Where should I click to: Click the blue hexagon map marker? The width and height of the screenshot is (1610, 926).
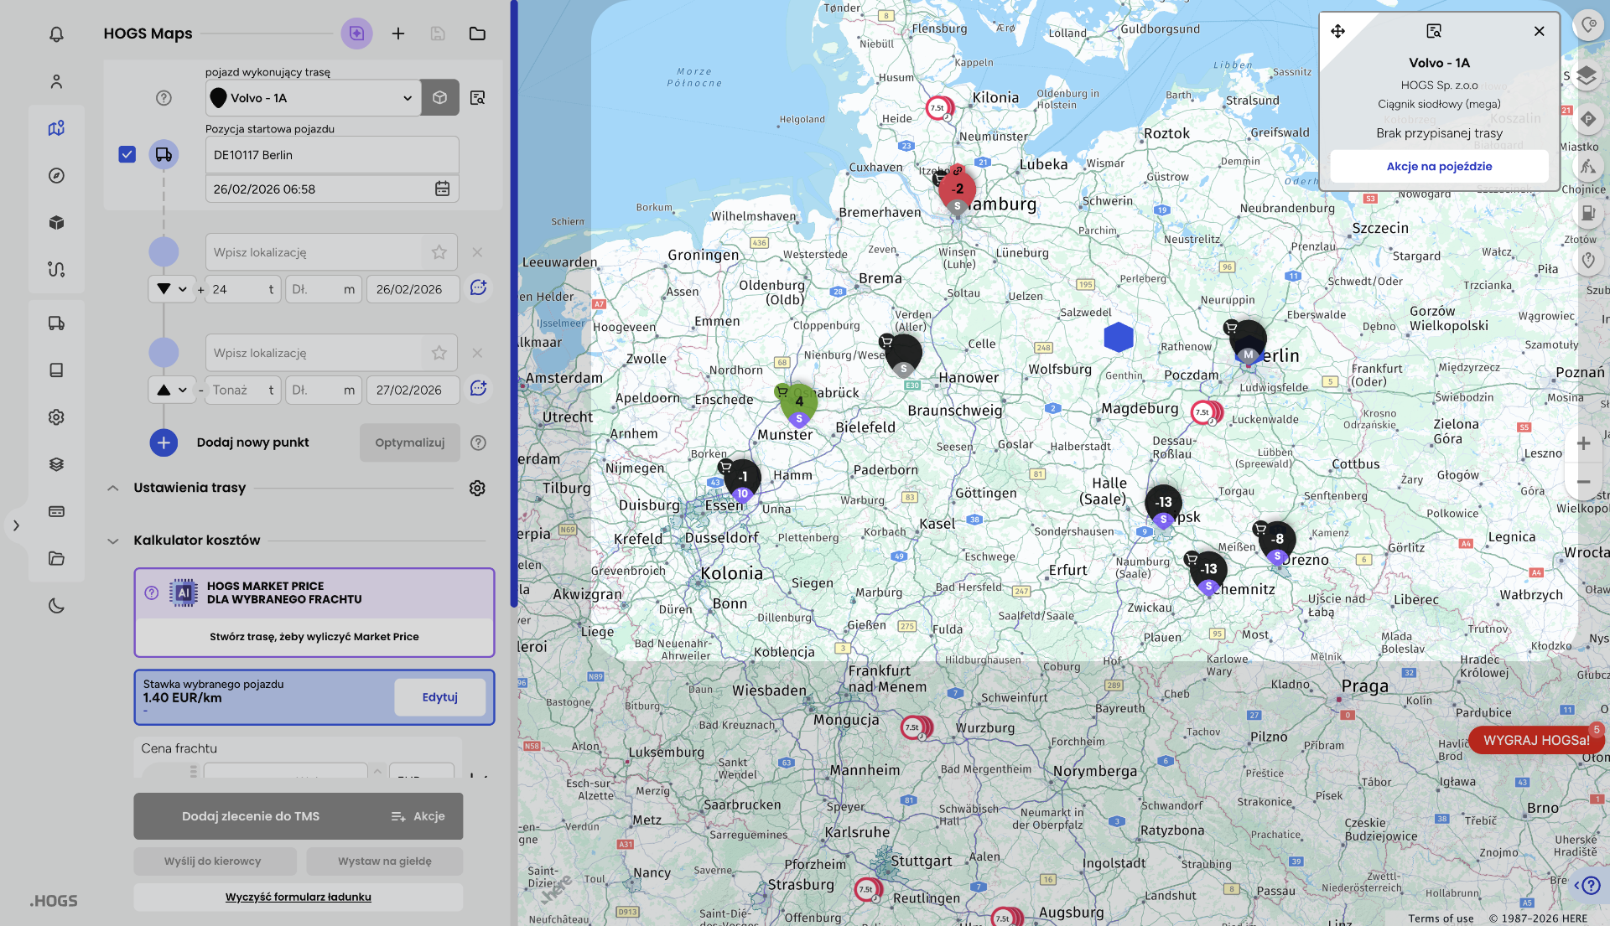1119,337
